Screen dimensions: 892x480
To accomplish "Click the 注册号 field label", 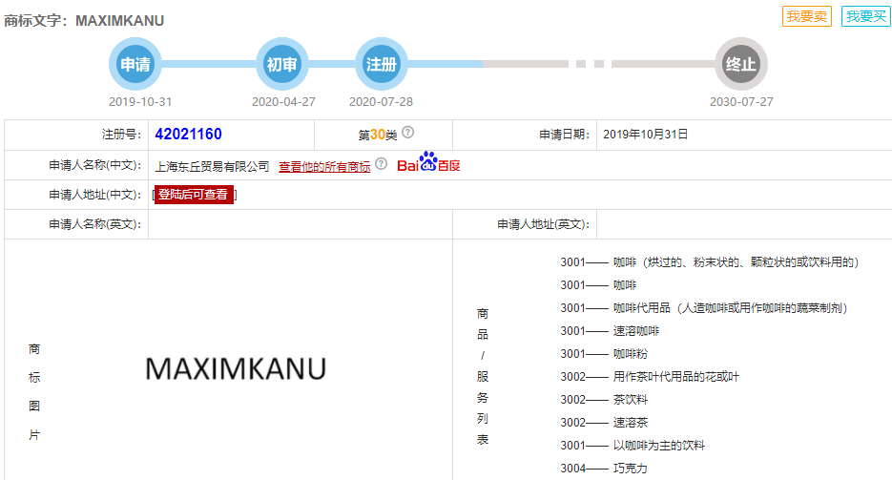I will [121, 135].
